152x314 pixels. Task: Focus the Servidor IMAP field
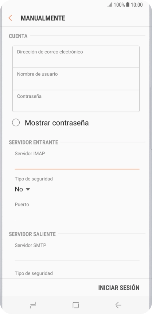tap(77, 164)
